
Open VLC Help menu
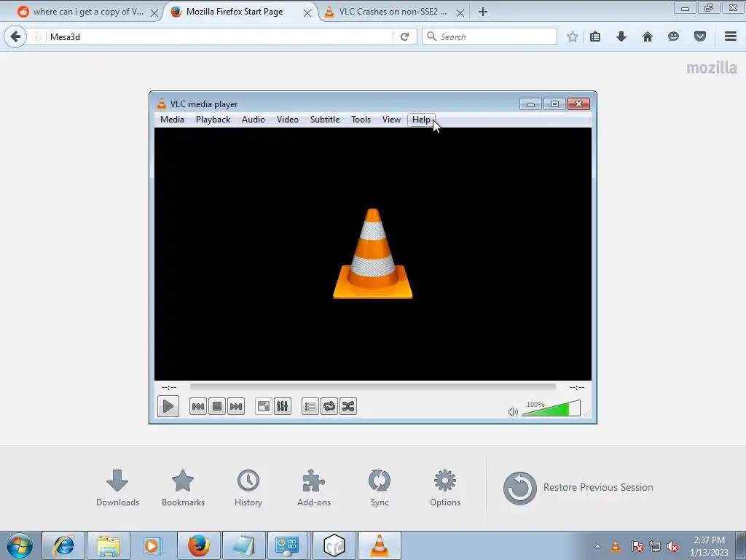pyautogui.click(x=421, y=120)
